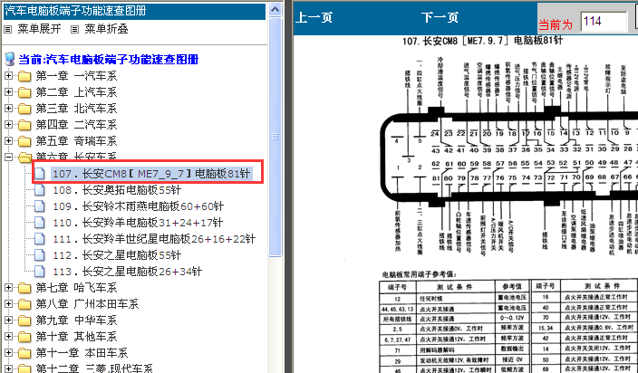Open 108. 长安奥拓电脑板55针
The image size is (638, 373).
(117, 190)
